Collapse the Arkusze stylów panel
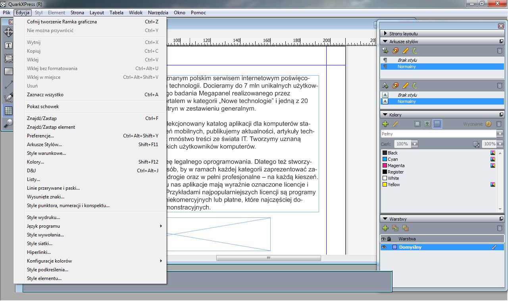Screen dimensions: 508x301 pyautogui.click(x=384, y=41)
